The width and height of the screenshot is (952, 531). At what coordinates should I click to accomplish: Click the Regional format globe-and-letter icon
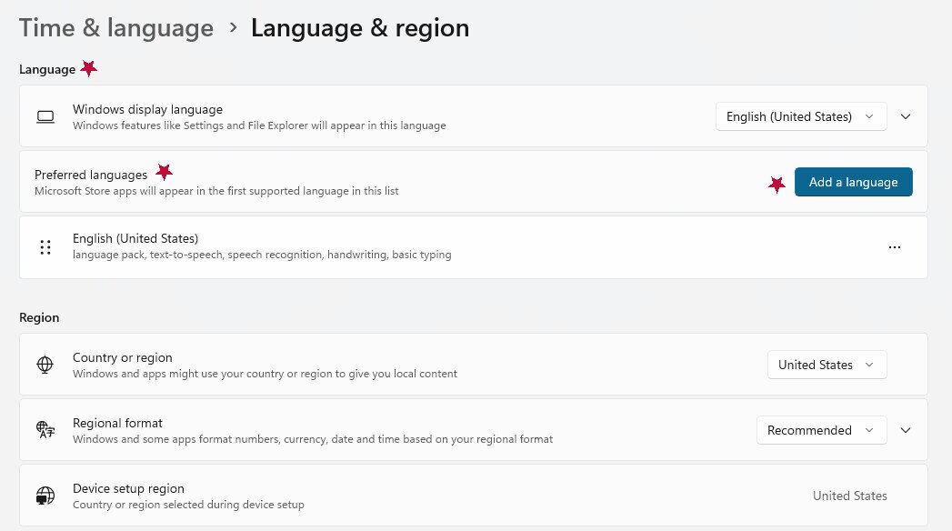click(45, 430)
